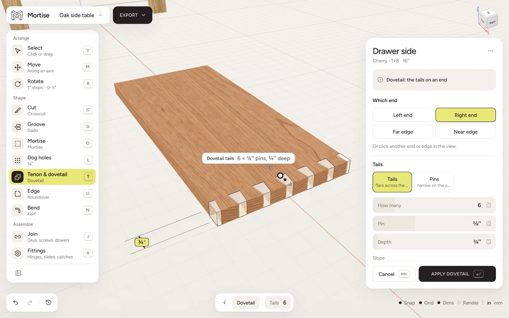Click the Cancel button
Image resolution: width=509 pixels, height=318 pixels.
[x=394, y=274]
